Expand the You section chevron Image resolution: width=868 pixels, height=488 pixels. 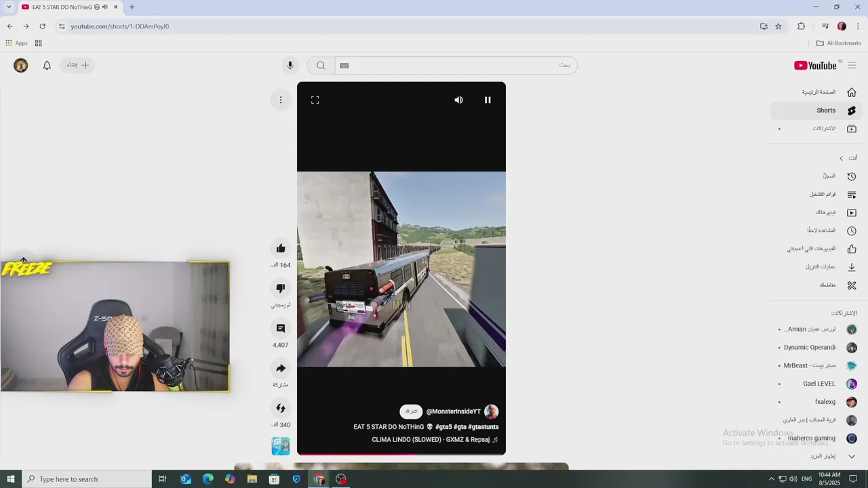pyautogui.click(x=842, y=158)
